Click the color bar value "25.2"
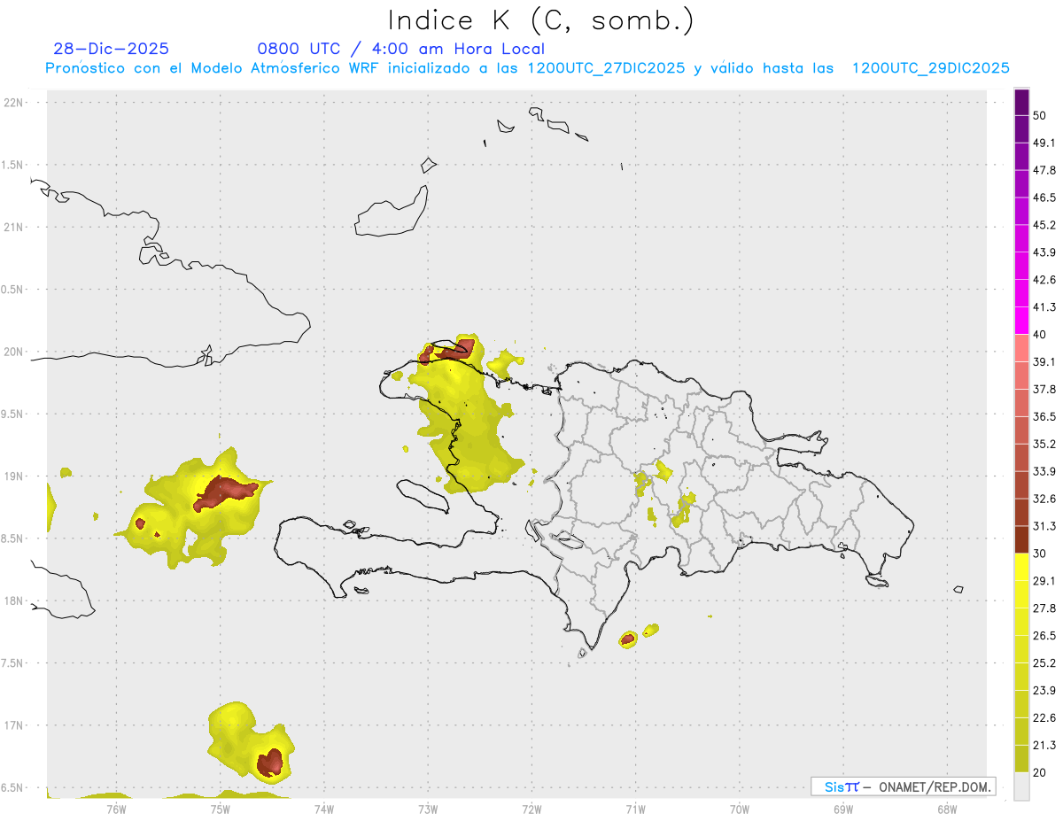 (1044, 663)
